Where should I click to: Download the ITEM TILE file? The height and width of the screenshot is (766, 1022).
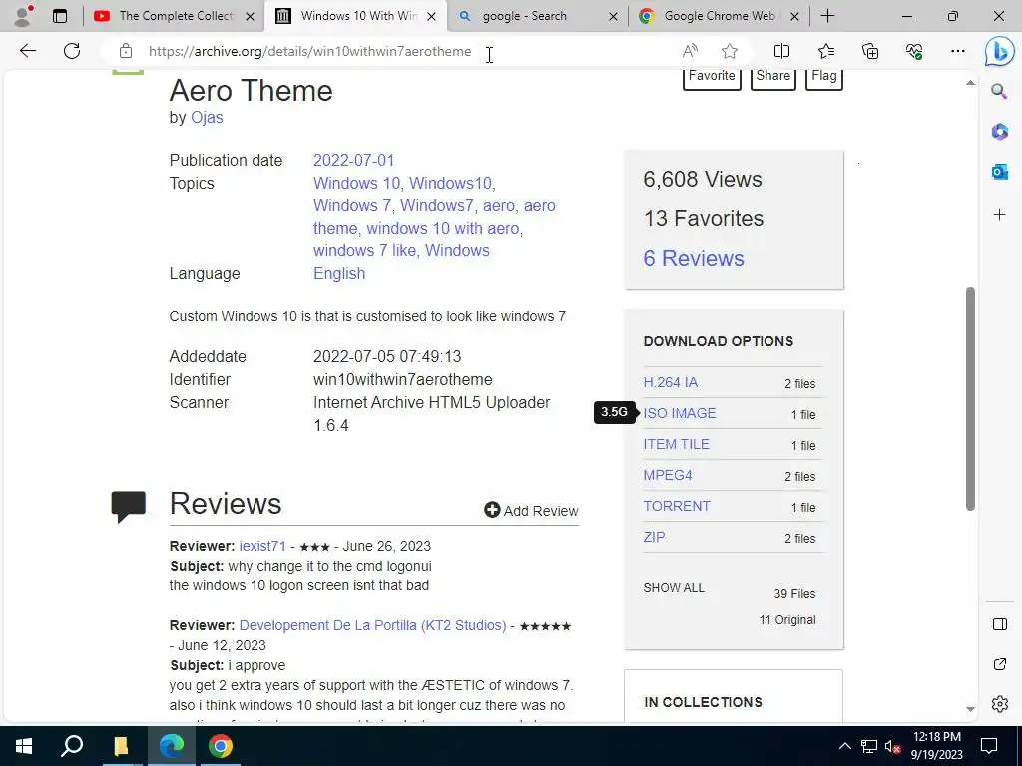coord(676,444)
